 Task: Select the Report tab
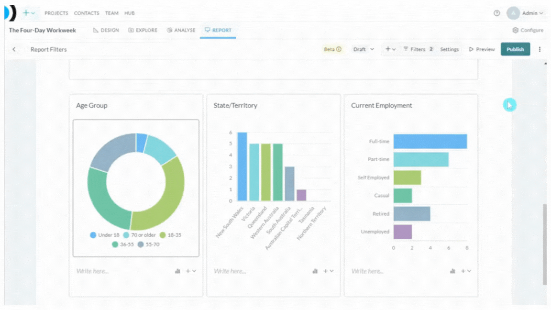click(x=218, y=30)
